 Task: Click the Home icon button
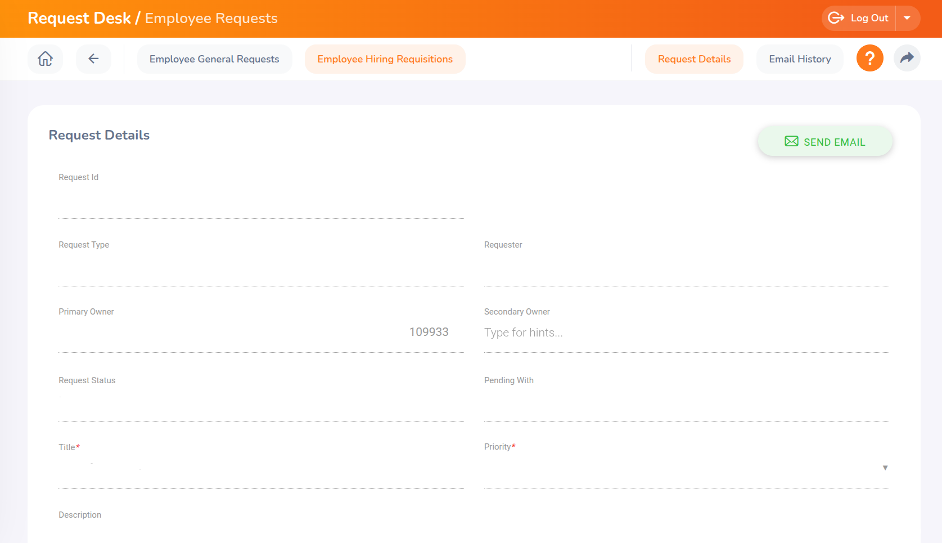tap(45, 59)
